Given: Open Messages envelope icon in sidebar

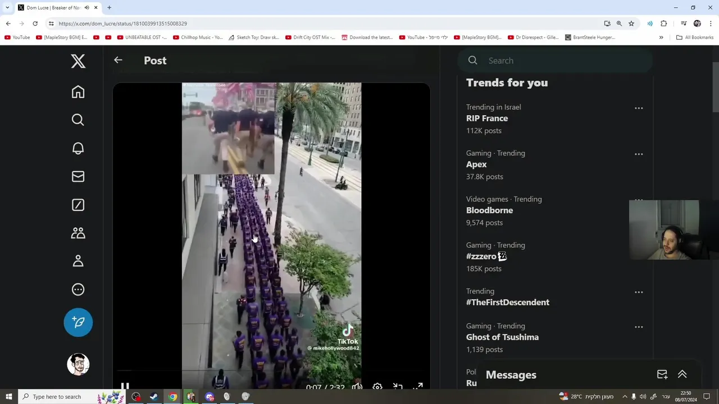Looking at the screenshot, I should 78,176.
